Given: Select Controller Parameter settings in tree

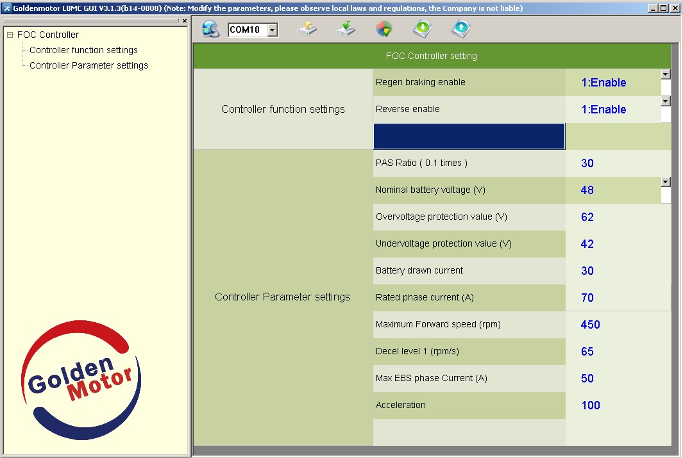Looking at the screenshot, I should tap(89, 65).
